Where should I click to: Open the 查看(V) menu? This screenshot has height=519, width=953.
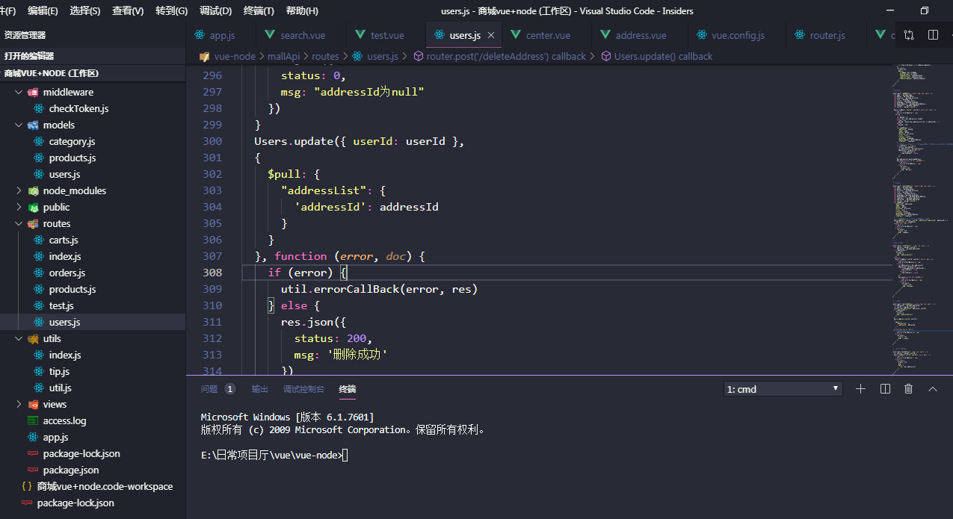coord(128,10)
